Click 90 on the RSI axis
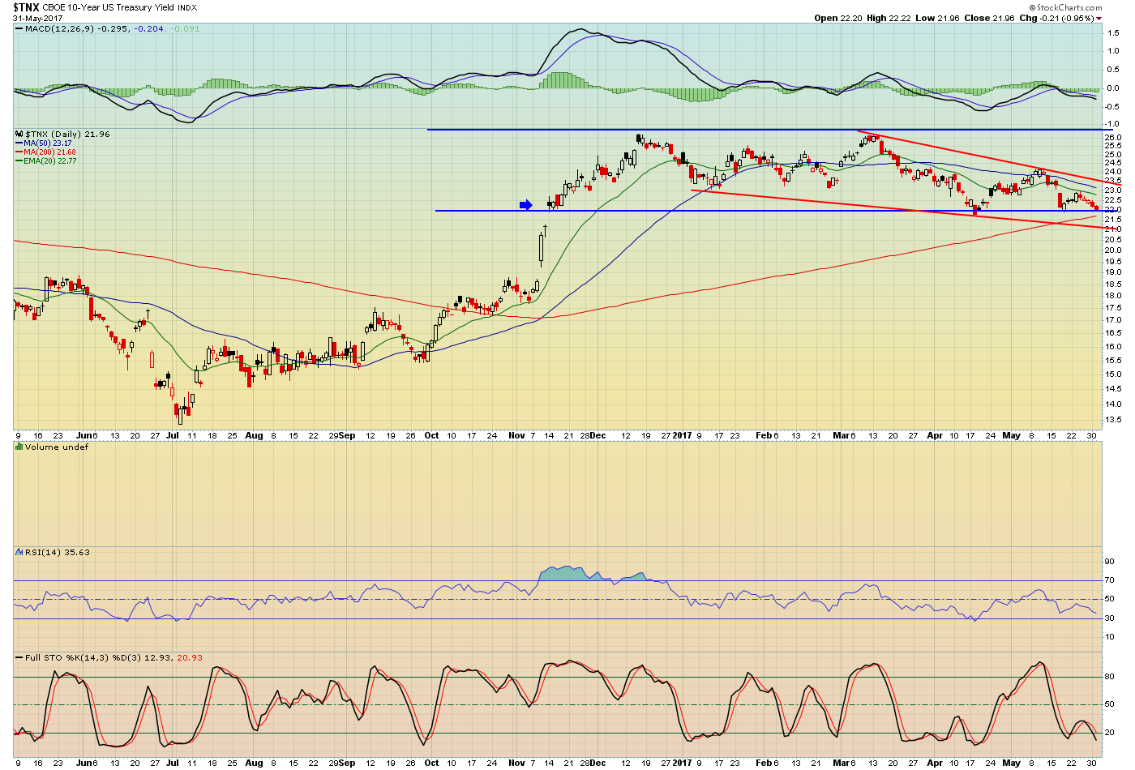Viewport: 1135px width, 770px height. (1109, 561)
